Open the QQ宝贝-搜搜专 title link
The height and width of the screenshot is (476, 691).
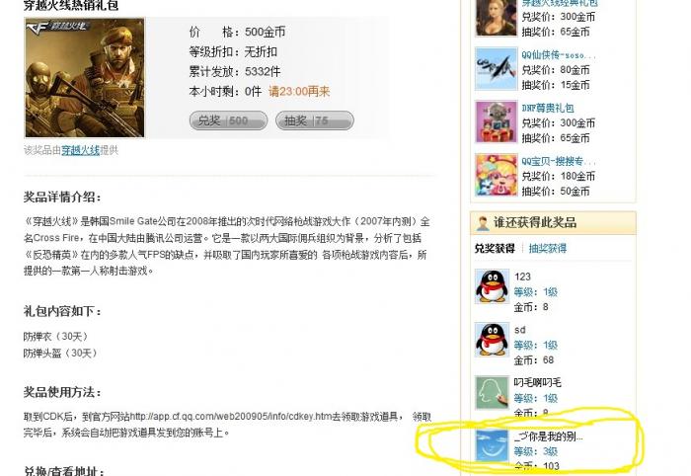coord(559,161)
